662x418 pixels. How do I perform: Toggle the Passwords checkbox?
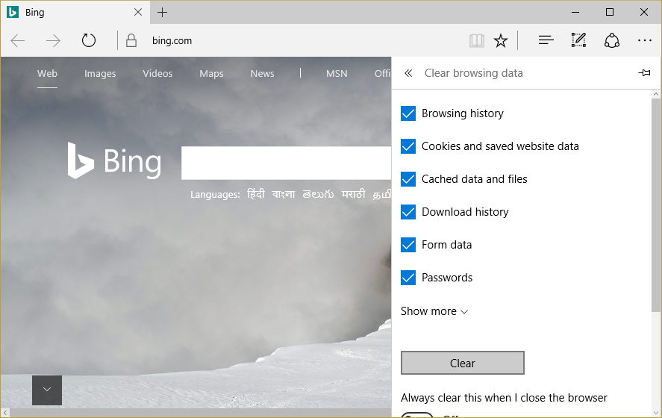(x=408, y=278)
